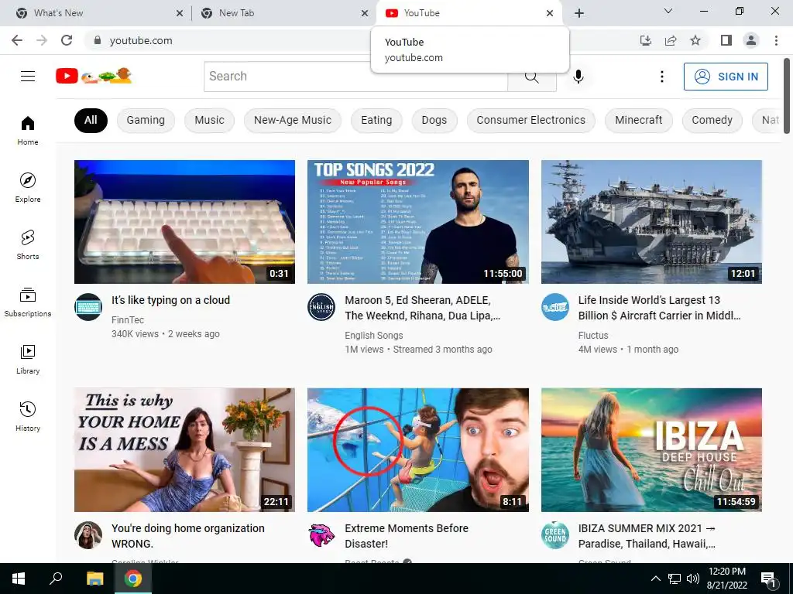793x594 pixels.
Task: Reload the page
Action: pos(67,40)
